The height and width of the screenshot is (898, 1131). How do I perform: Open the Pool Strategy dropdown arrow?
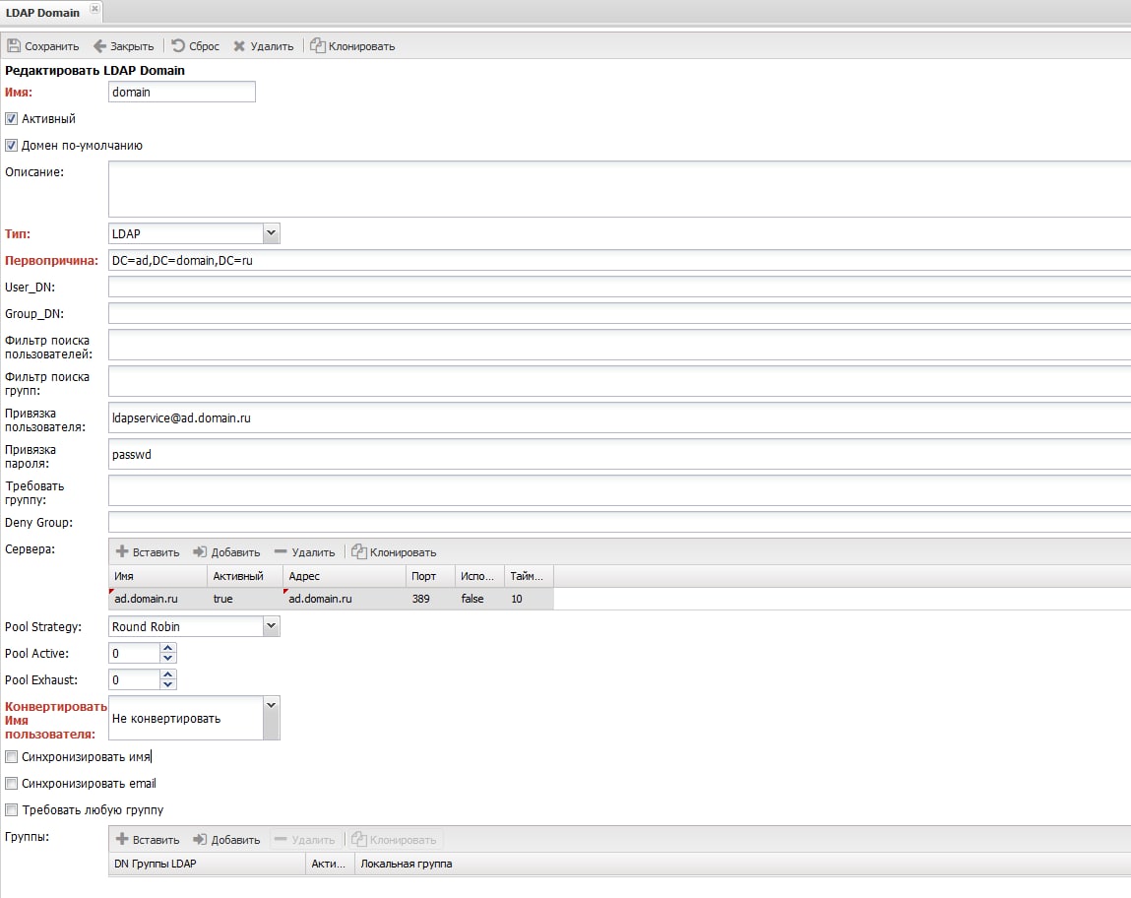[x=272, y=626]
